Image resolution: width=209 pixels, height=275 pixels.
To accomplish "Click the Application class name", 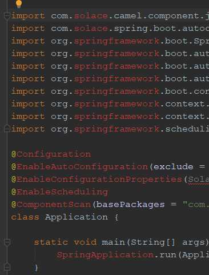I will (77, 217).
